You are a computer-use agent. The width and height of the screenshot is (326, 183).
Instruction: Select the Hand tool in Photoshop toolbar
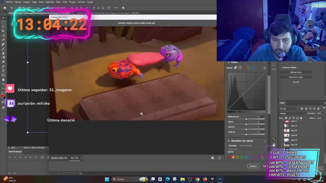click(3, 80)
